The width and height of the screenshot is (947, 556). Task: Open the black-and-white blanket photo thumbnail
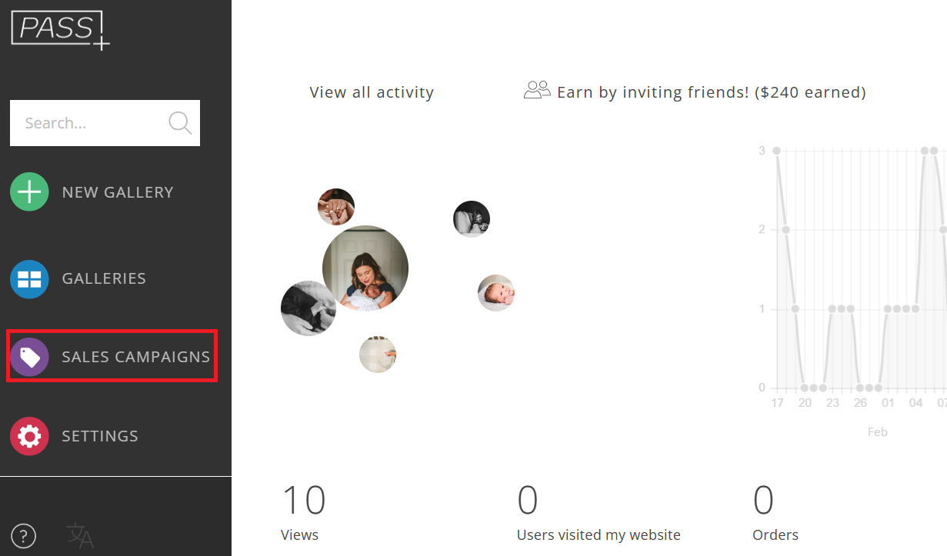tap(308, 308)
